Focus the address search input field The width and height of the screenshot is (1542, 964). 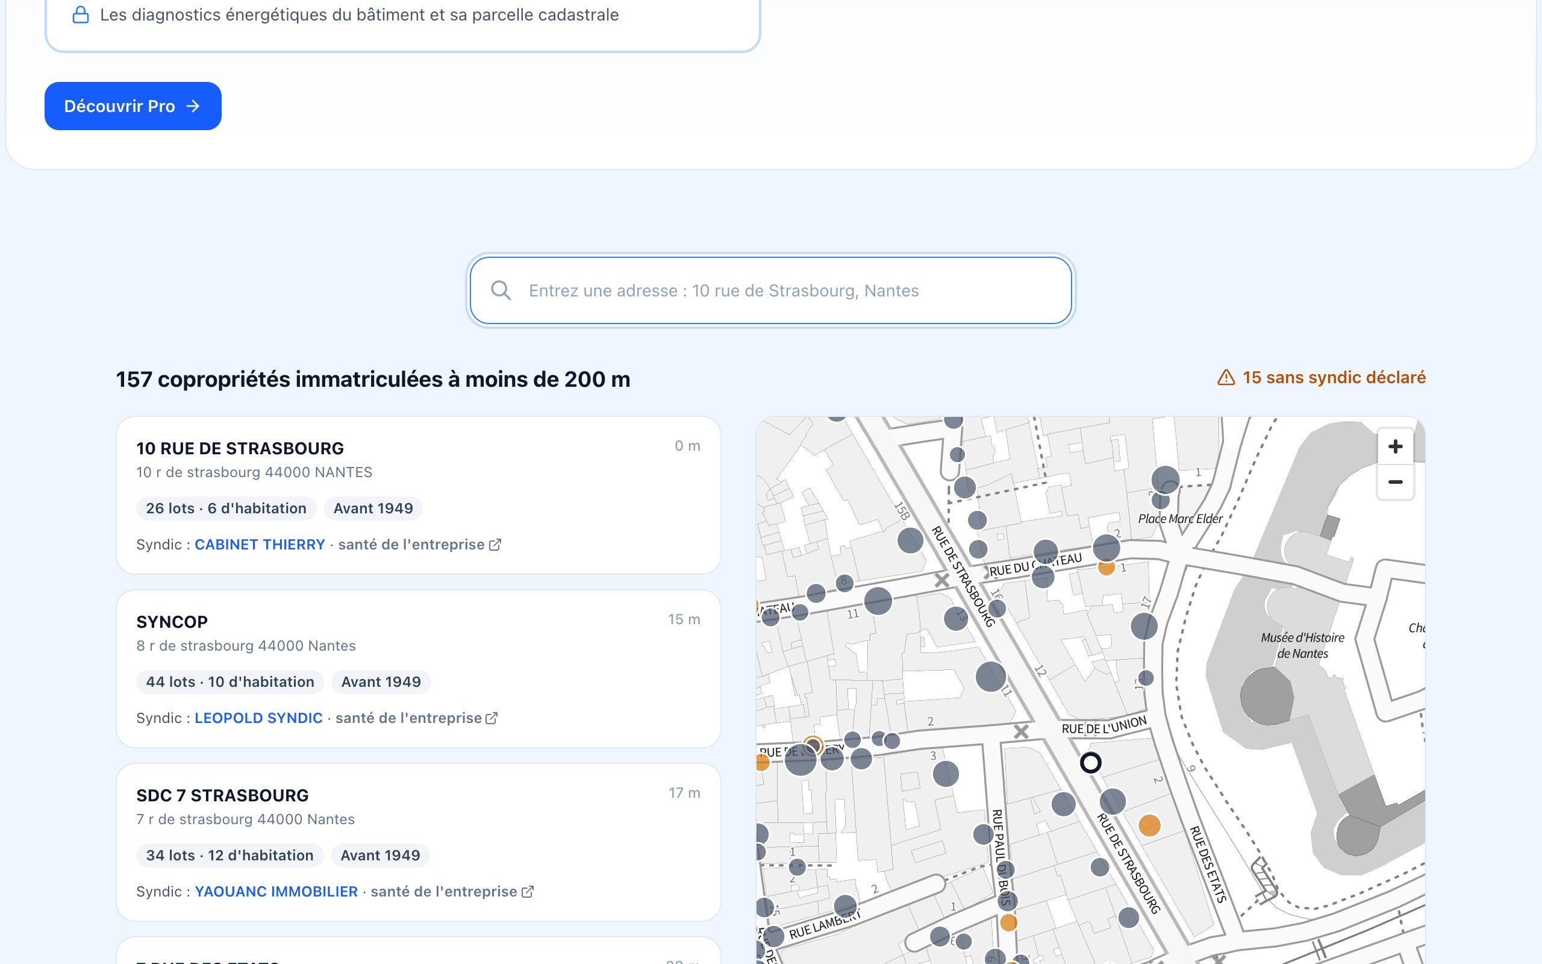(x=770, y=291)
